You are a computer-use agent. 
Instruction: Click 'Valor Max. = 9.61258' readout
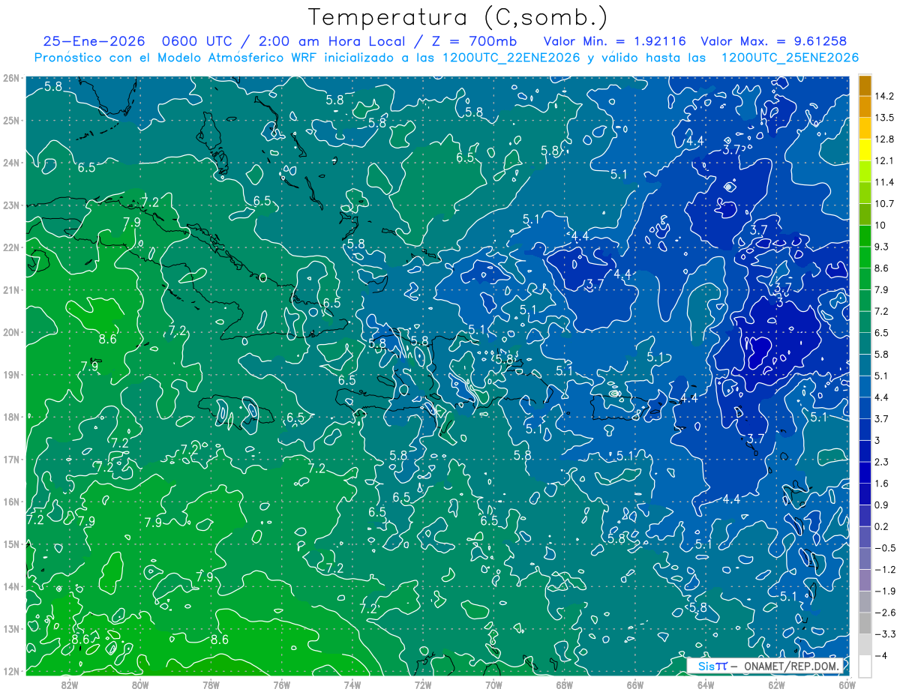click(x=774, y=41)
